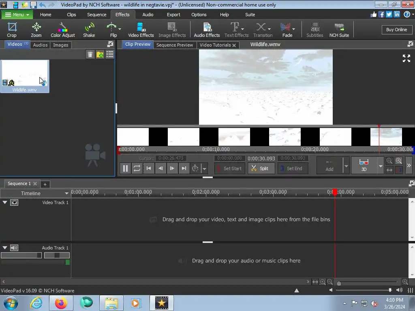Switch bin to list view

109,55
